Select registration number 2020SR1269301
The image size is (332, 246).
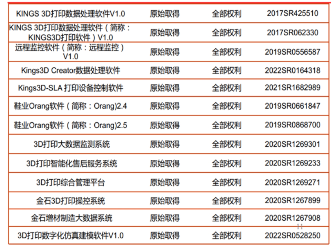click(x=292, y=144)
